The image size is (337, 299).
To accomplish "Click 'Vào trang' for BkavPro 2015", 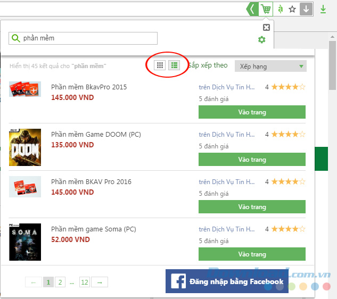I will pyautogui.click(x=252, y=112).
